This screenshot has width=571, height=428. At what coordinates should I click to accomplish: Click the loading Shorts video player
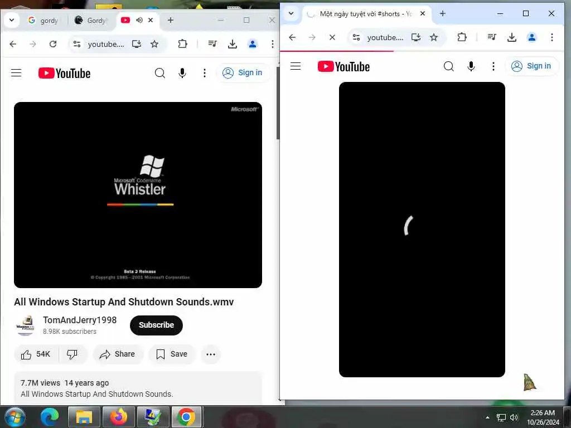(422, 229)
